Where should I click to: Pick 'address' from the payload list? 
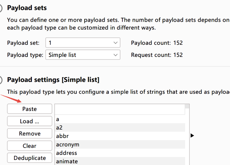pos(120,153)
